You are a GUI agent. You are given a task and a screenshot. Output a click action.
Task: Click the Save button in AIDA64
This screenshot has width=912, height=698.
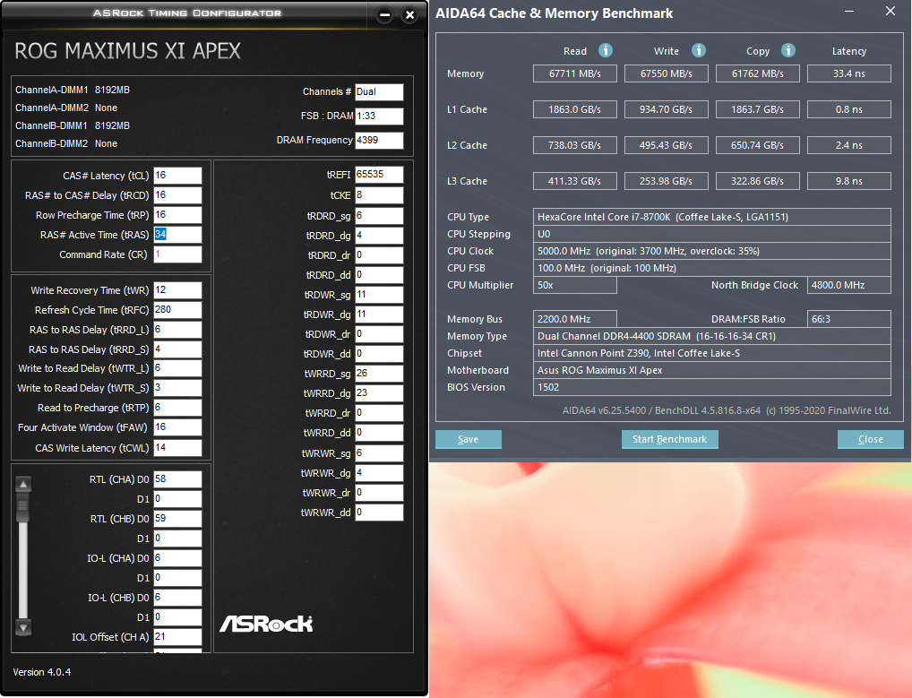tap(469, 439)
